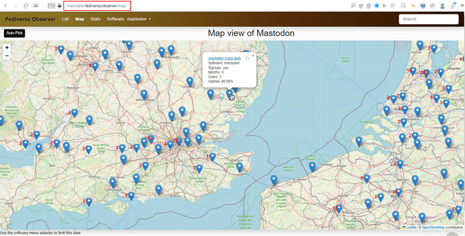Select the marker in The Cotswolds
The image size is (465, 236).
(x=89, y=121)
